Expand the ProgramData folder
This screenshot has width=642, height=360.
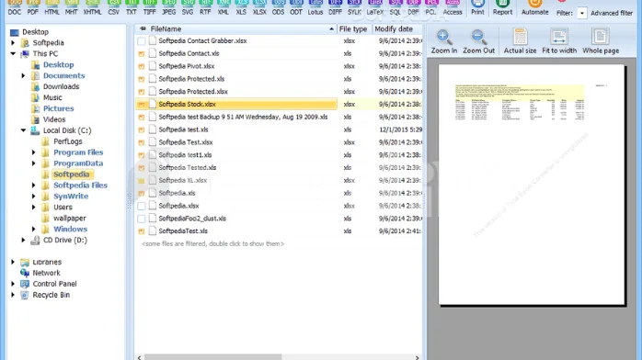click(x=34, y=163)
